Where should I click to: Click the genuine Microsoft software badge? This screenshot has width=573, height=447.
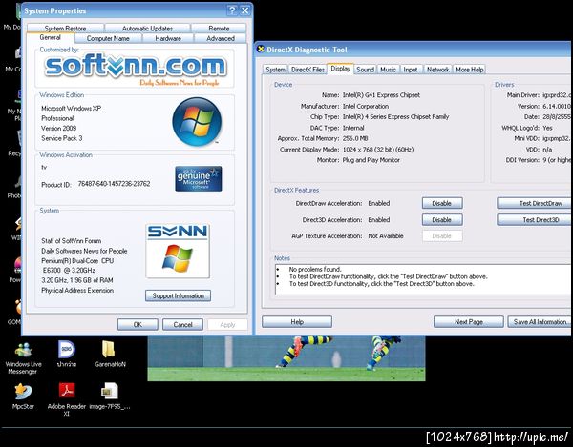coord(198,178)
